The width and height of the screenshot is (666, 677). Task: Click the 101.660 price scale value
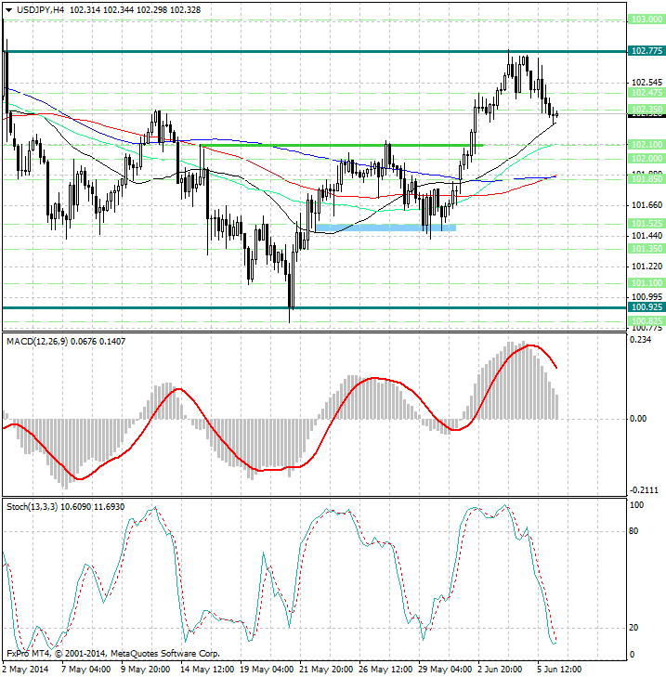[646, 204]
